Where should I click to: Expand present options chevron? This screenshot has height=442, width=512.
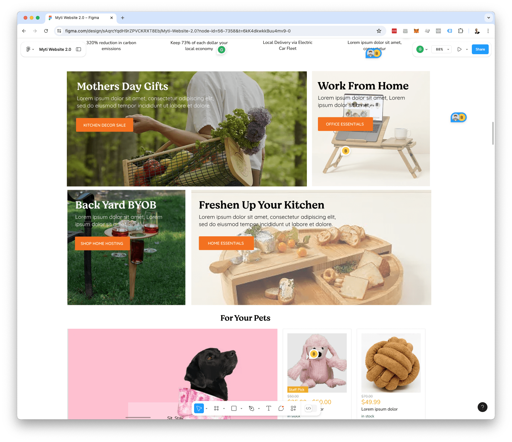(467, 49)
